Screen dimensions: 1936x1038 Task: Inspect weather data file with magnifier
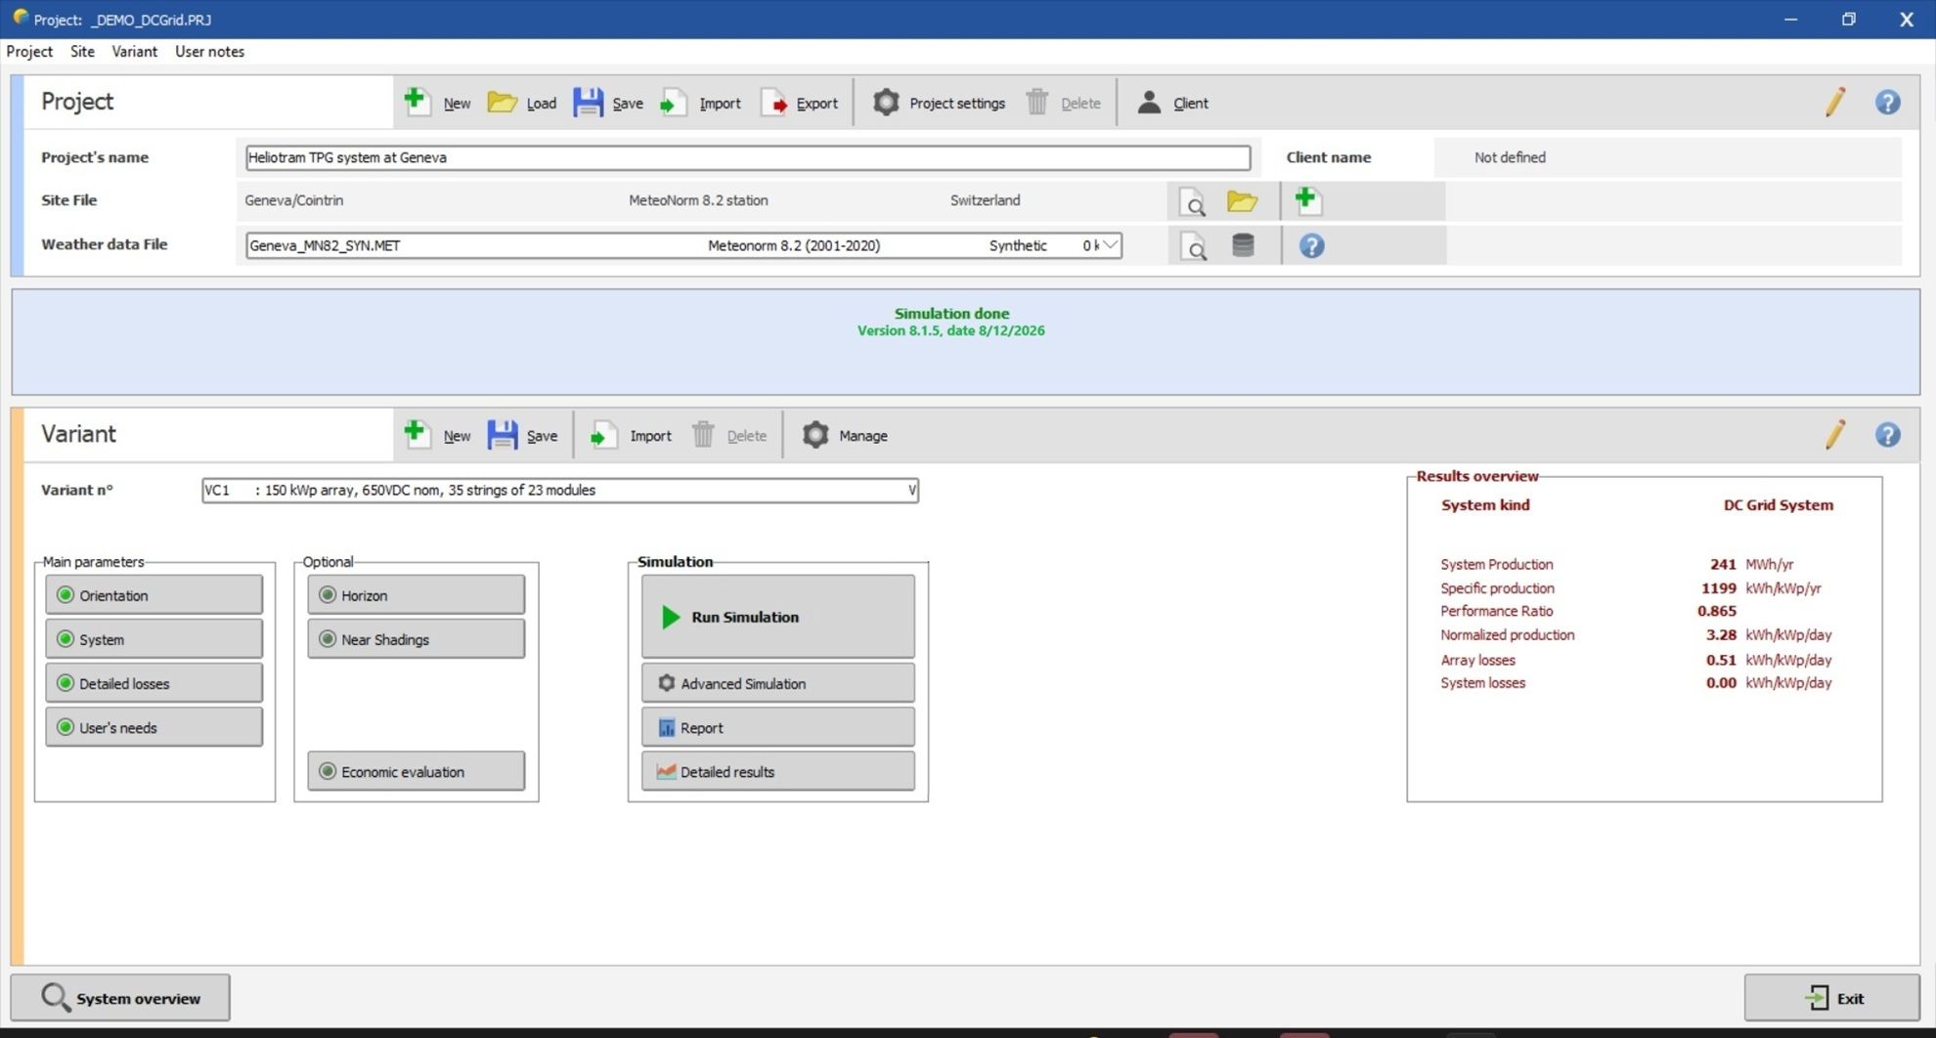click(1193, 246)
